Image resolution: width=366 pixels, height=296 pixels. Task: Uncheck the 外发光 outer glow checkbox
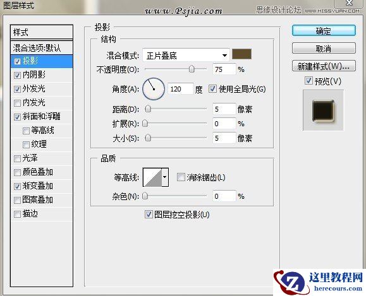click(x=17, y=89)
